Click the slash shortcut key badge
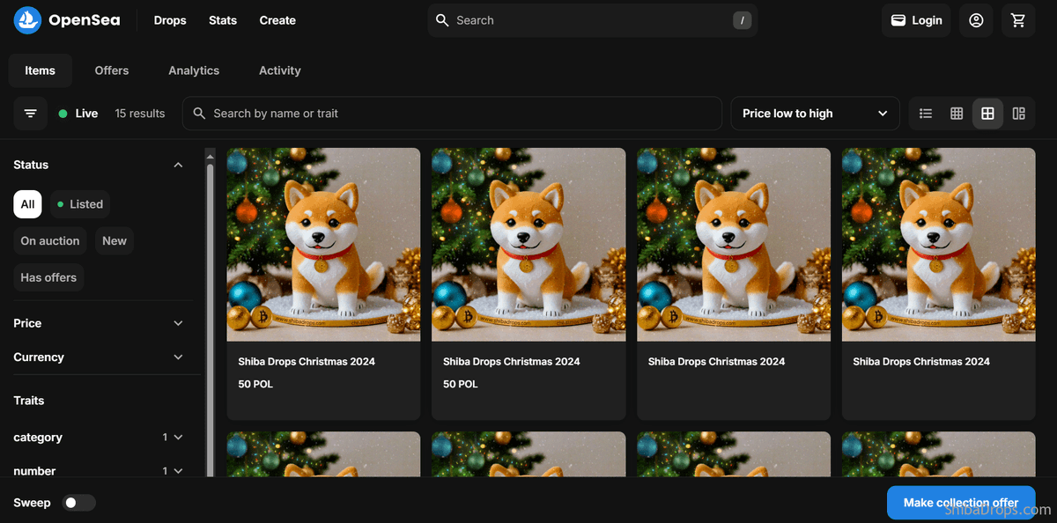The width and height of the screenshot is (1057, 523). [x=743, y=20]
